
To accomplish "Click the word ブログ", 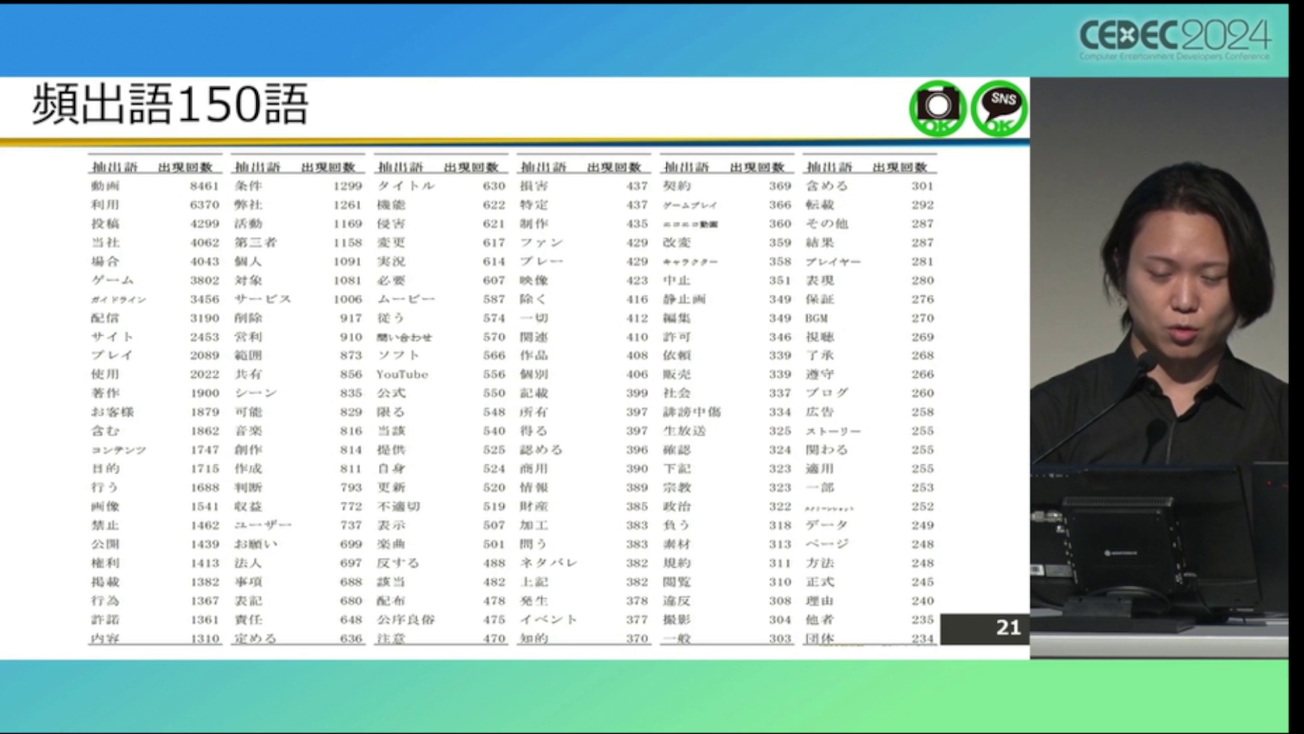I will coord(827,393).
